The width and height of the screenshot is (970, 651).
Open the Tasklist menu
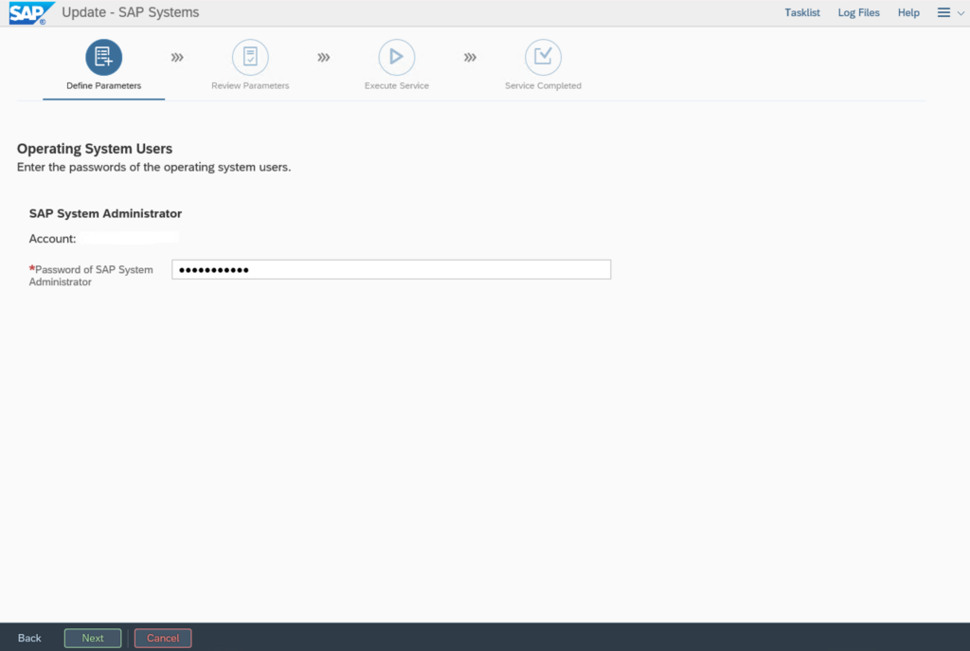pyautogui.click(x=802, y=12)
